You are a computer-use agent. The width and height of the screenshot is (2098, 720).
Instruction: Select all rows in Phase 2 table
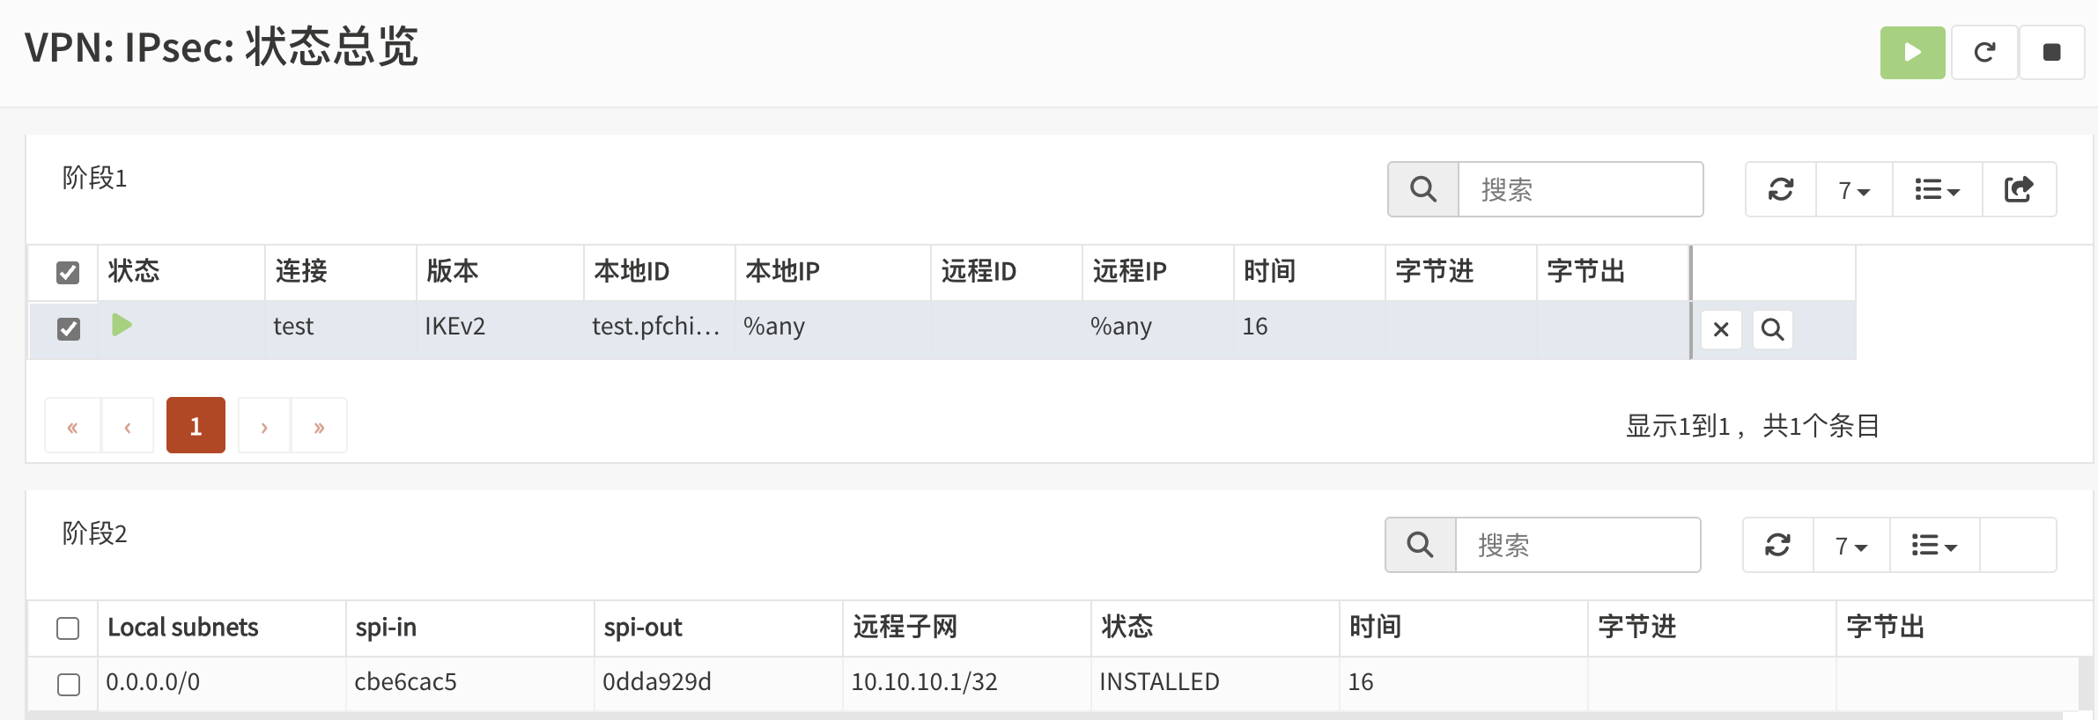[x=68, y=628]
